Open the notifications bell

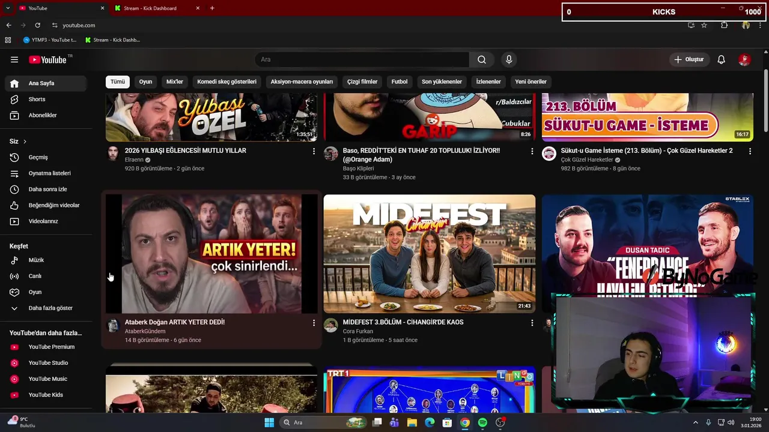click(x=721, y=59)
